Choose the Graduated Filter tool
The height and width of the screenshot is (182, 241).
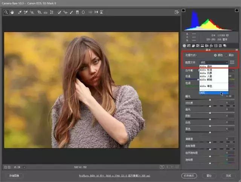point(77,12)
